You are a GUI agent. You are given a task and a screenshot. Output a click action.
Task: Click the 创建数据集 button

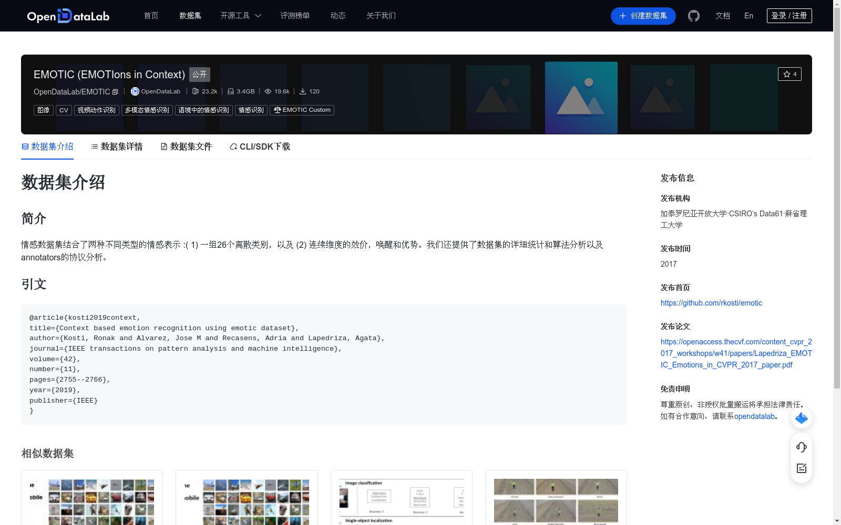pyautogui.click(x=643, y=16)
